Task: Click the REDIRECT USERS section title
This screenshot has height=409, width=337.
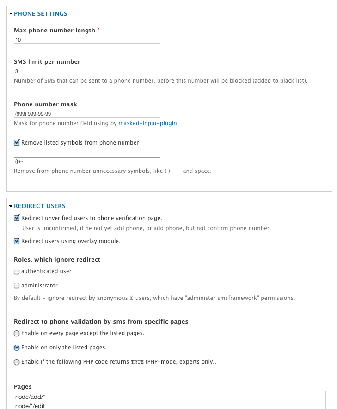Action: pyautogui.click(x=39, y=206)
